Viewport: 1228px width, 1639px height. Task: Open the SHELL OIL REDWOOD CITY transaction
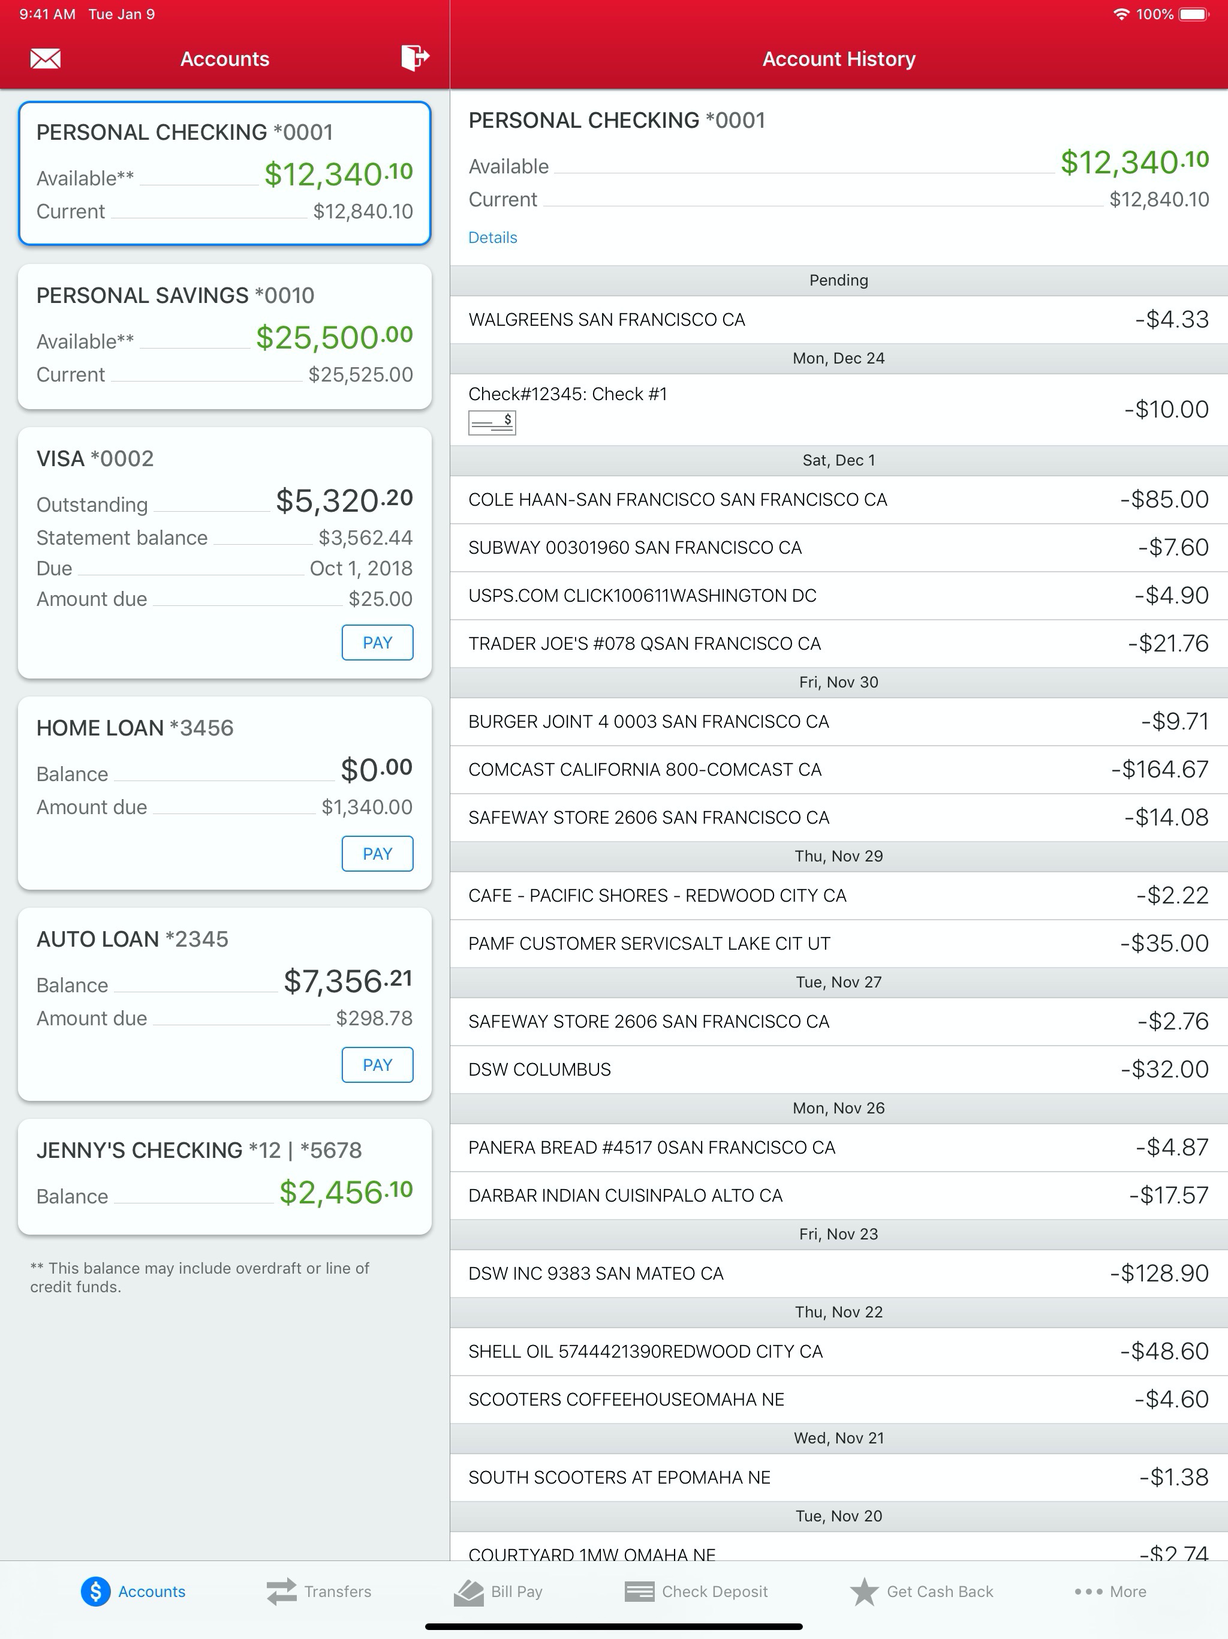coord(838,1352)
